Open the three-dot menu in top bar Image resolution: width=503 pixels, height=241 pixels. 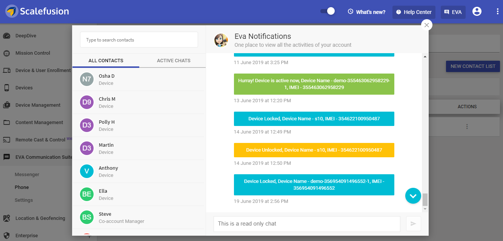click(498, 12)
